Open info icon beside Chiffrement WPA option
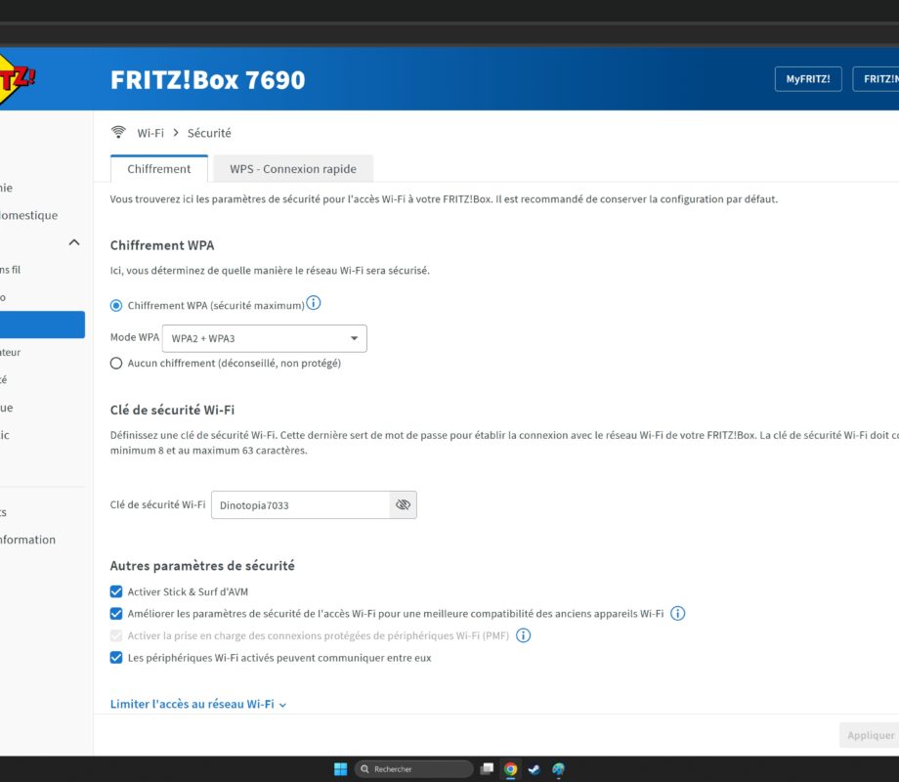Screen dimensions: 899x782 [x=314, y=304]
